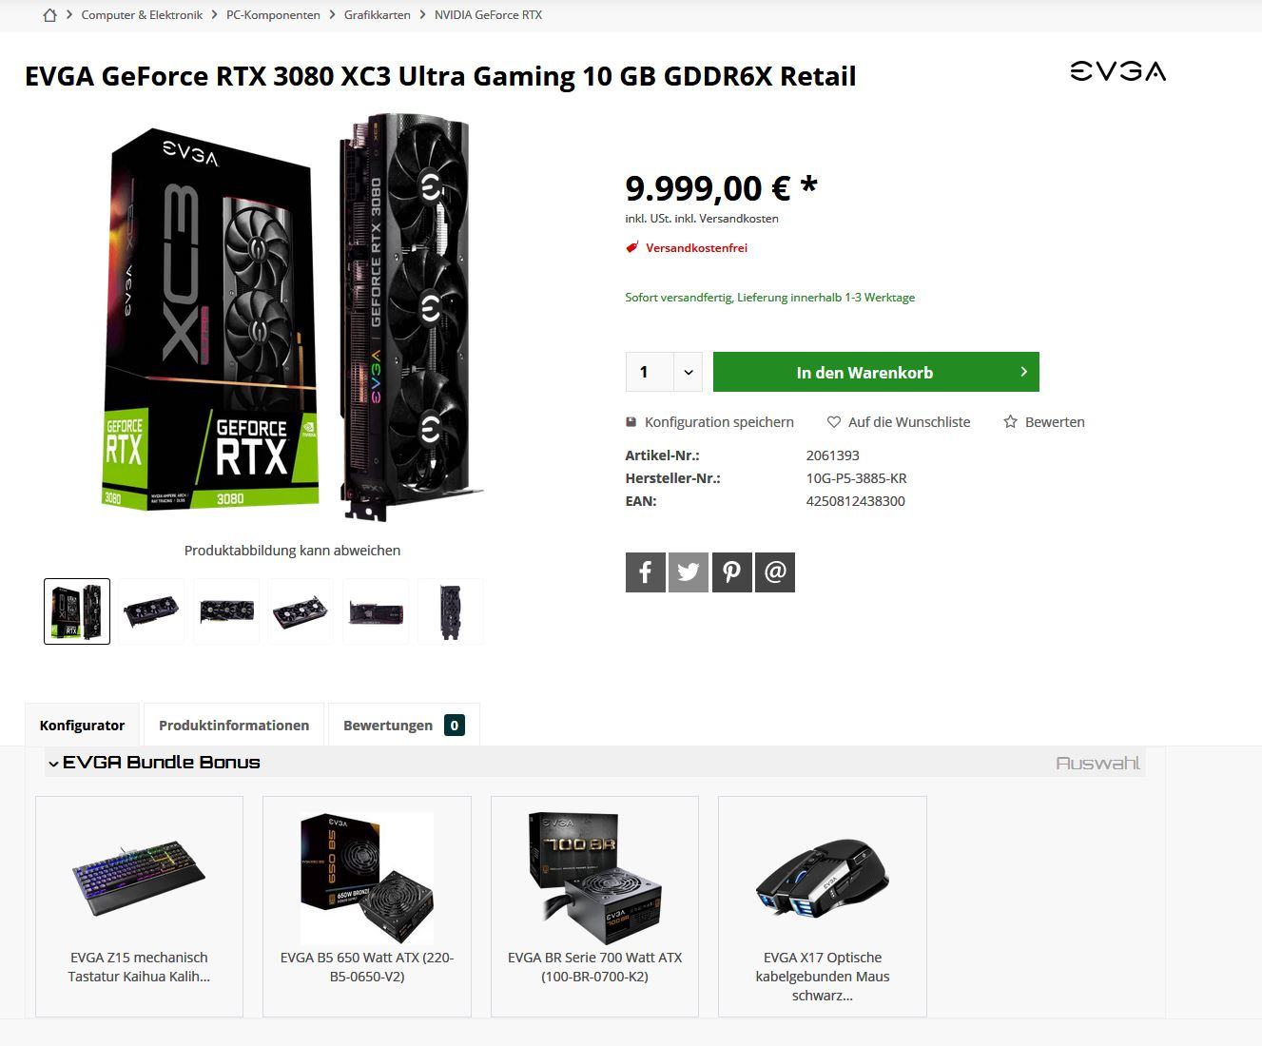Choose EVGA B5 650 Watt power supply
This screenshot has width=1262, height=1046.
(x=367, y=906)
